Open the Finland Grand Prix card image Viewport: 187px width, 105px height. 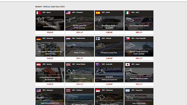109,49
